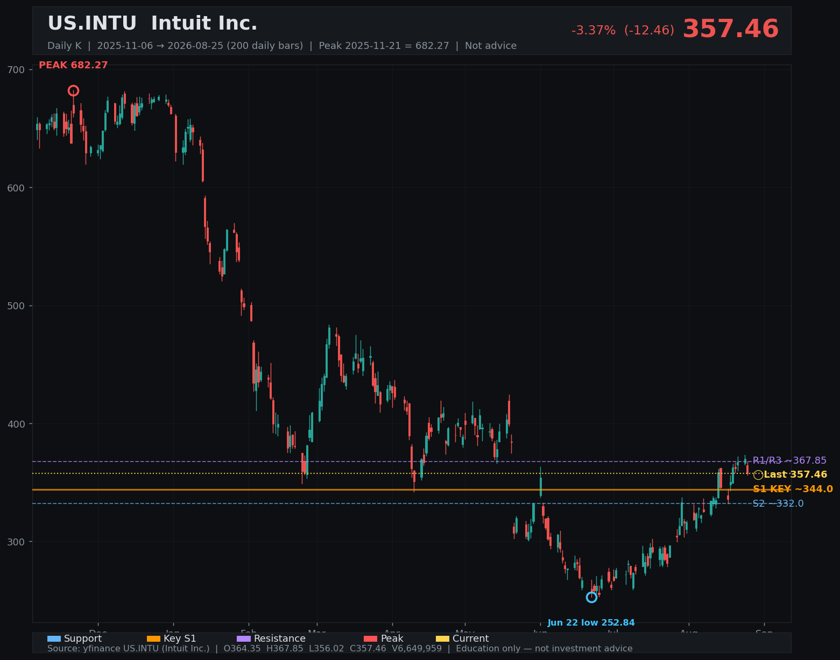Click the 'Peak' legend text
The image size is (840, 660).
(392, 638)
